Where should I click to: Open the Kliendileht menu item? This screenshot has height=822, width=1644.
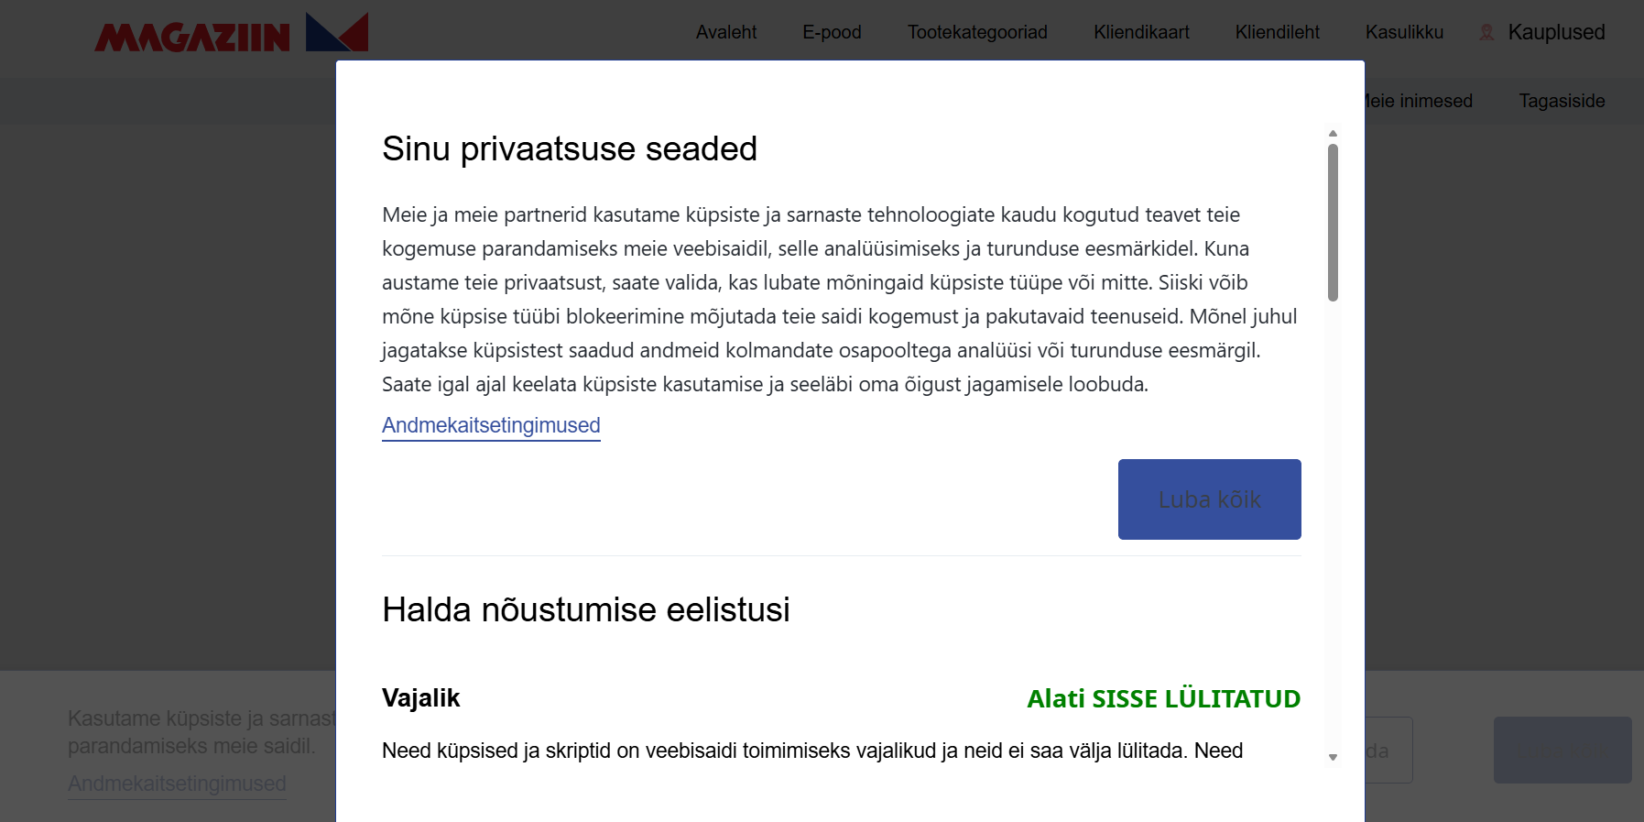(1277, 32)
